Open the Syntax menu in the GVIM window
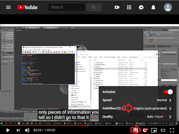Image resolution: width=179 pixels, height=134 pixels. point(34,50)
